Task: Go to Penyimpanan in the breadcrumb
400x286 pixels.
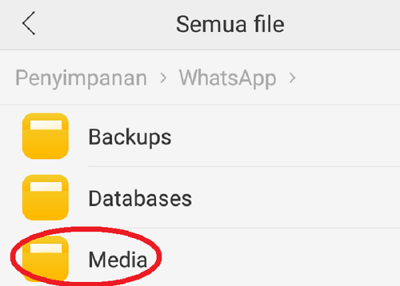Action: click(81, 79)
